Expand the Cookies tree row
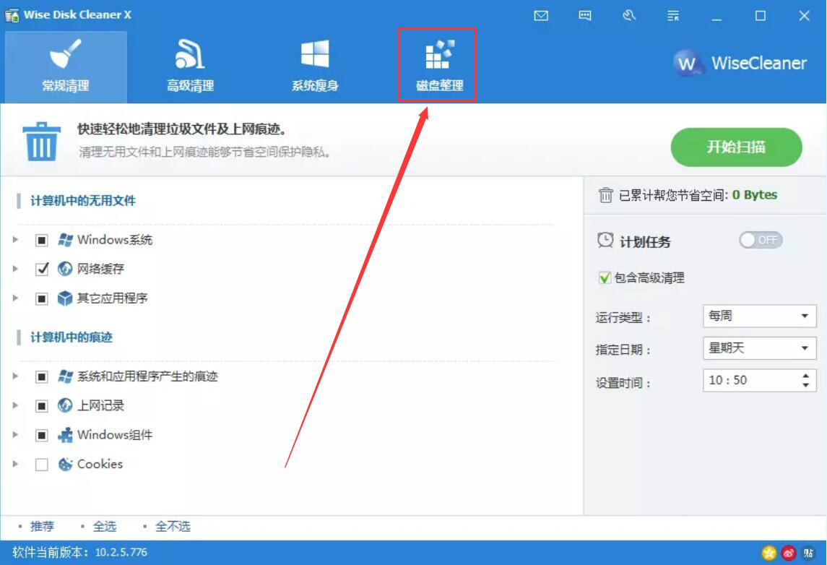The width and height of the screenshot is (827, 565). point(15,464)
